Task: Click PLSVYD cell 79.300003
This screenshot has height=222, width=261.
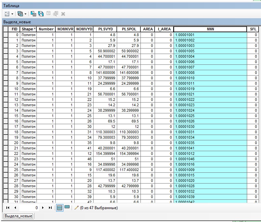Action: point(105,137)
